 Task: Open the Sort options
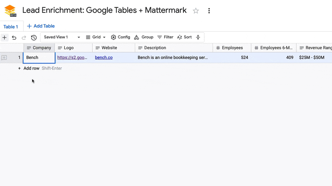click(184, 37)
